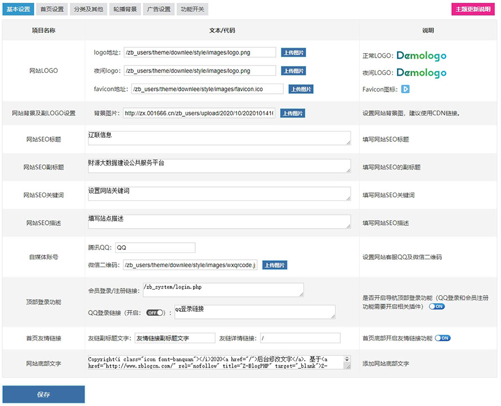This screenshot has width=501, height=406.
Task: Disable the top navigation login function toggle
Action: click(x=437, y=307)
